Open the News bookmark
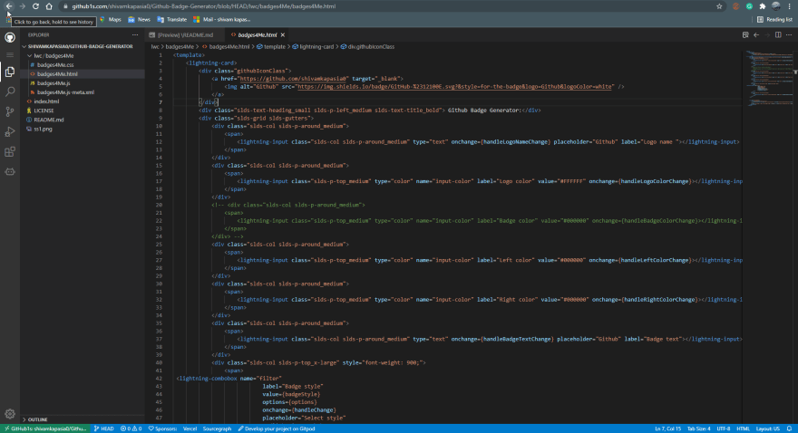 click(139, 19)
